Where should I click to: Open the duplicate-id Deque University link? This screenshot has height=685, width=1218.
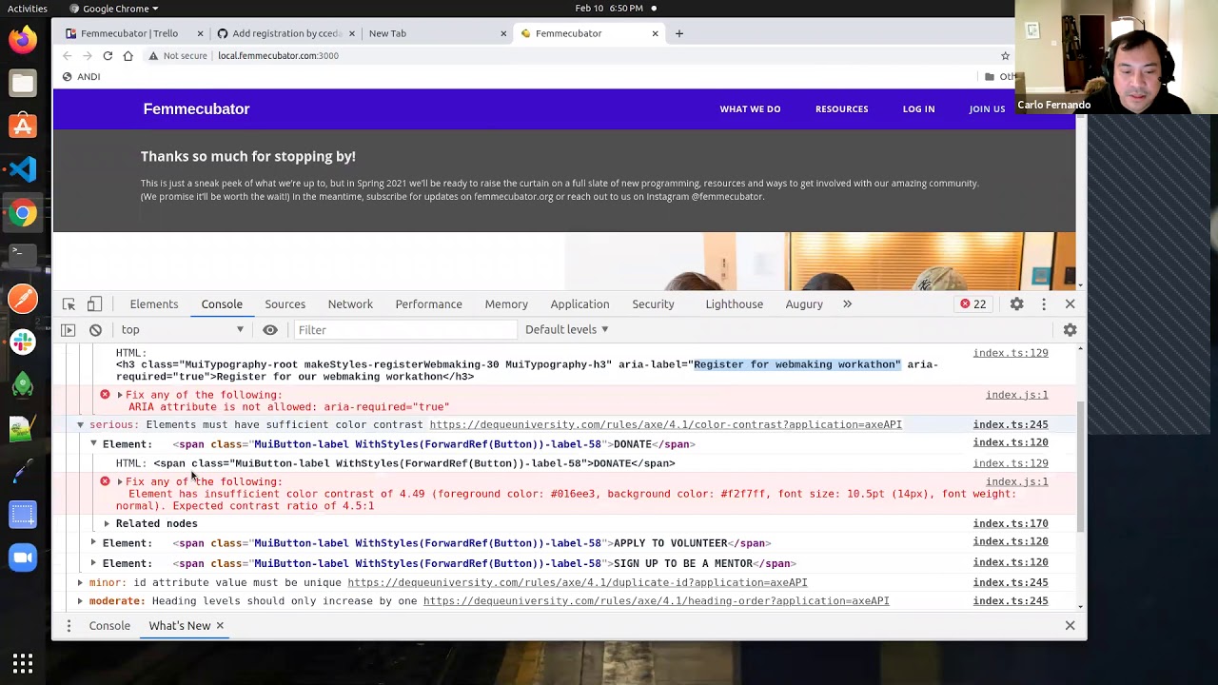coord(577,582)
